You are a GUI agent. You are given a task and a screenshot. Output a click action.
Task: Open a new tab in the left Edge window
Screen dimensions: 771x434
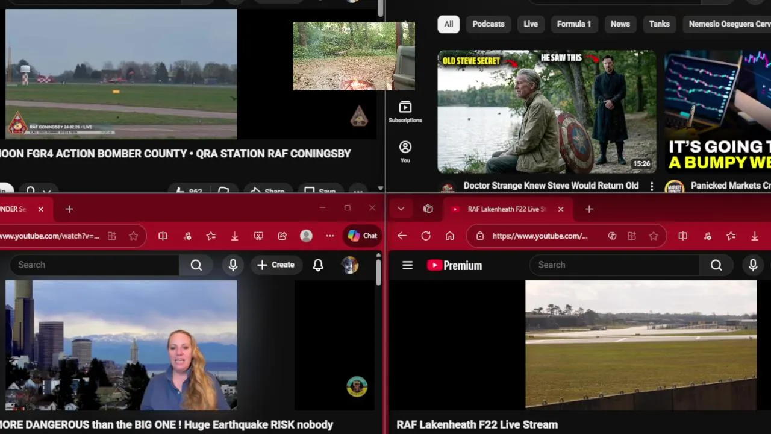click(69, 209)
